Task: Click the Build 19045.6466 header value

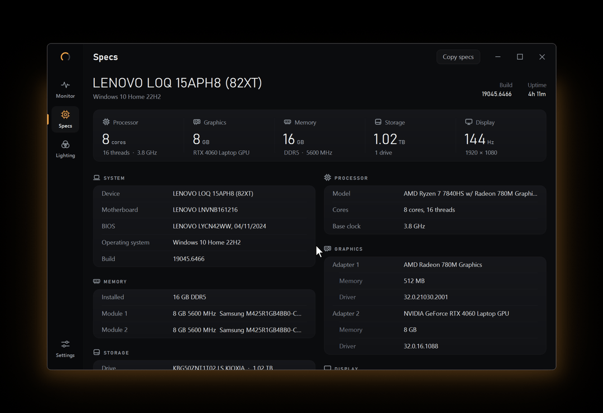Action: [496, 94]
